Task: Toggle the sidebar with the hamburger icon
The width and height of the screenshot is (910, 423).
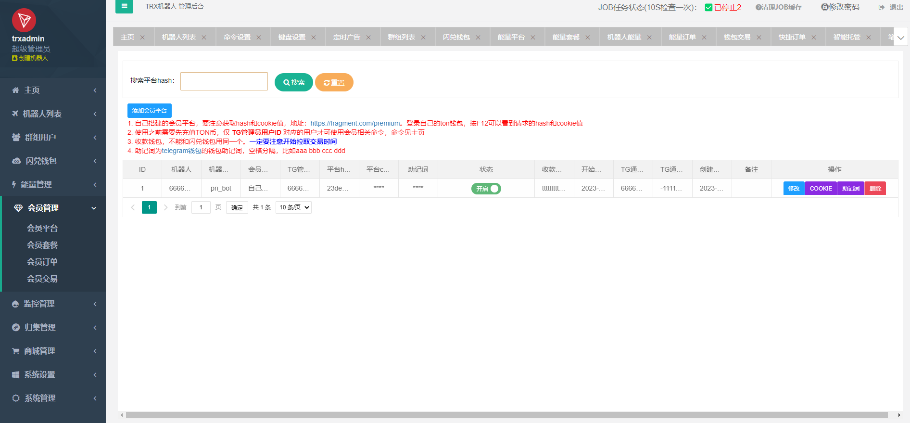Action: (124, 6)
